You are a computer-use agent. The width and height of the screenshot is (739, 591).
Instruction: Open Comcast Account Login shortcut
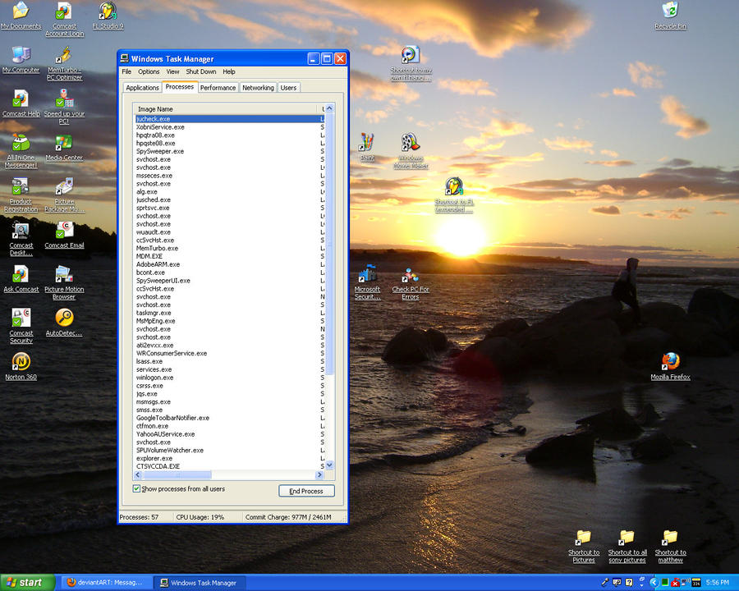(x=65, y=20)
